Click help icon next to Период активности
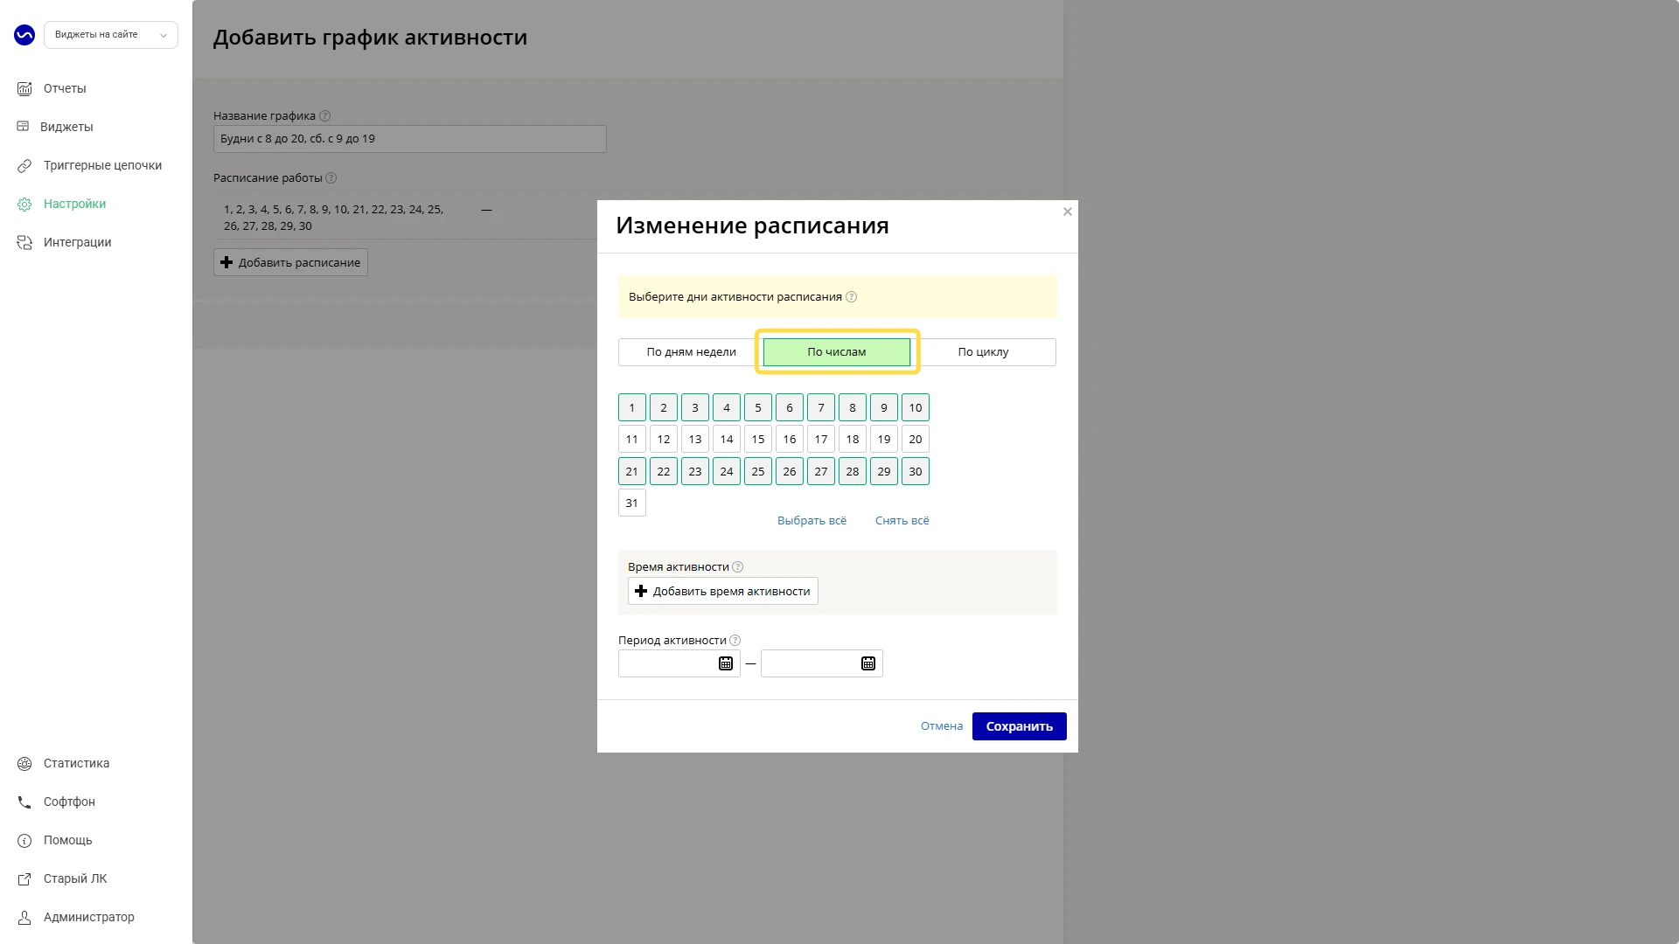The height and width of the screenshot is (944, 1679). pos(735,641)
